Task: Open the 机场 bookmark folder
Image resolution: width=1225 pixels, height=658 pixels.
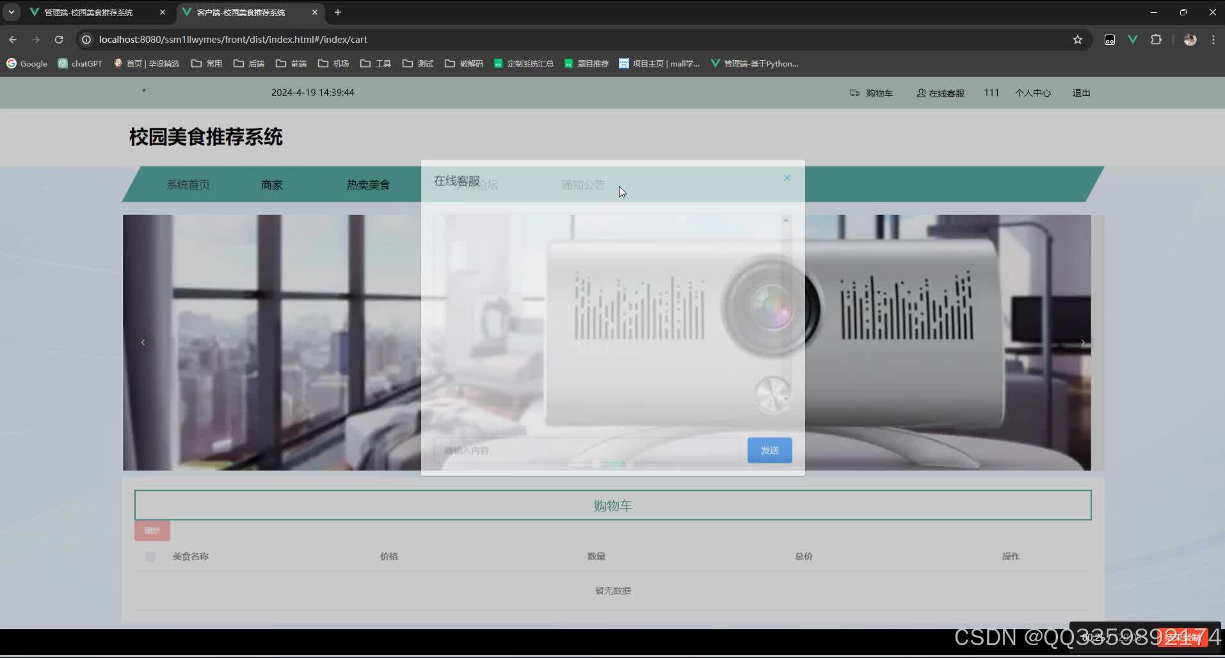Action: click(x=333, y=63)
